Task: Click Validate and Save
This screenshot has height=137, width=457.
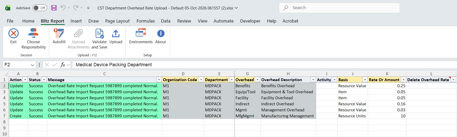Action: (x=99, y=39)
